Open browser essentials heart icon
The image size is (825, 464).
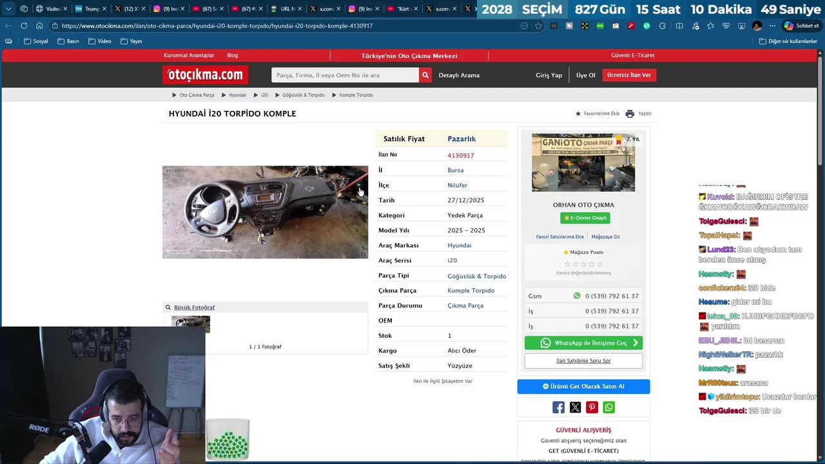pos(726,26)
